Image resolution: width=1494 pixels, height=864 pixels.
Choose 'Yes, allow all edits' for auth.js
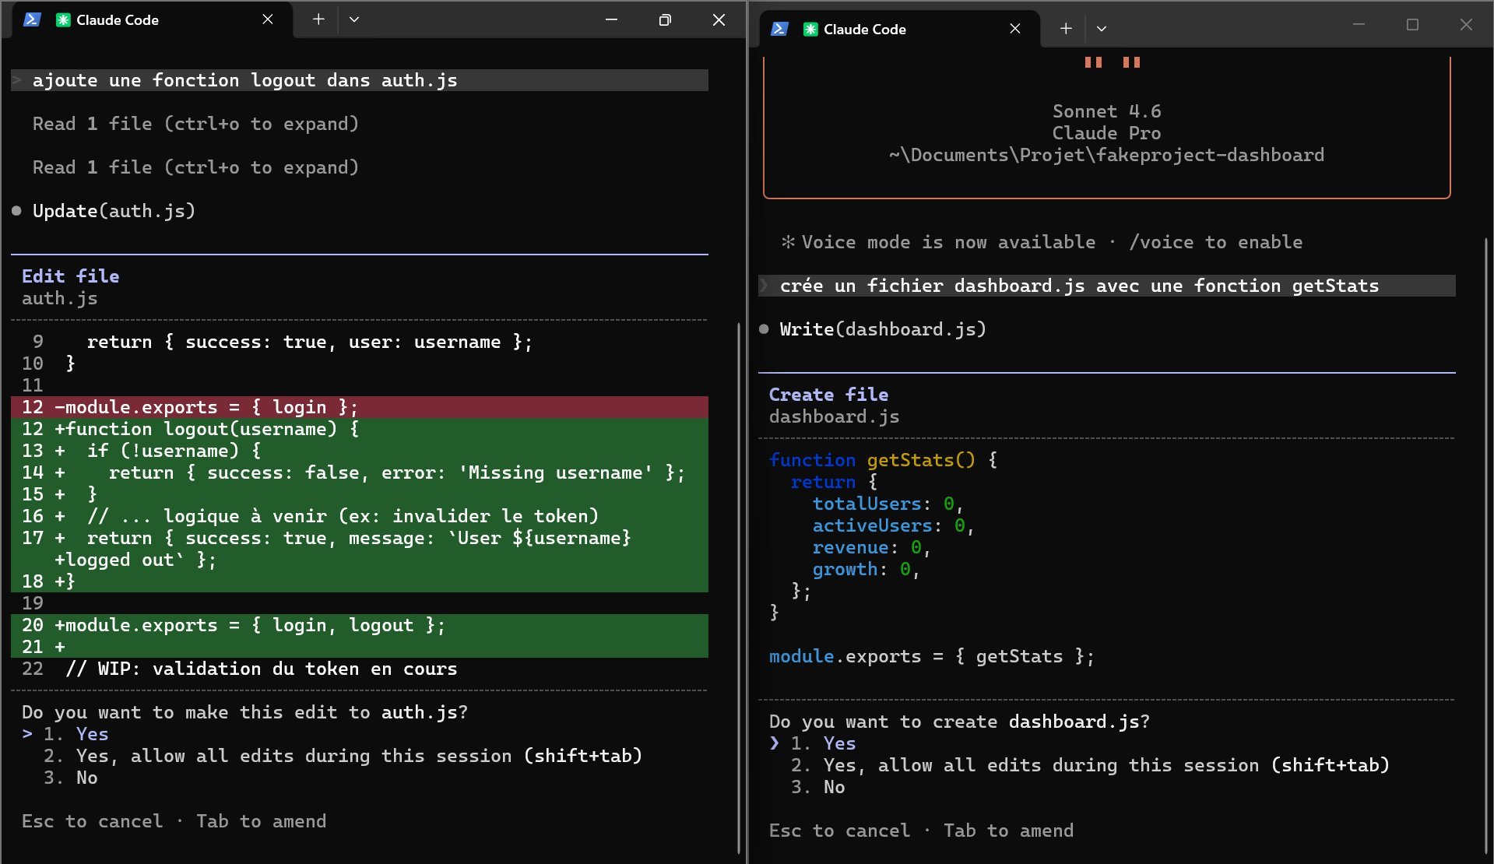tap(343, 756)
